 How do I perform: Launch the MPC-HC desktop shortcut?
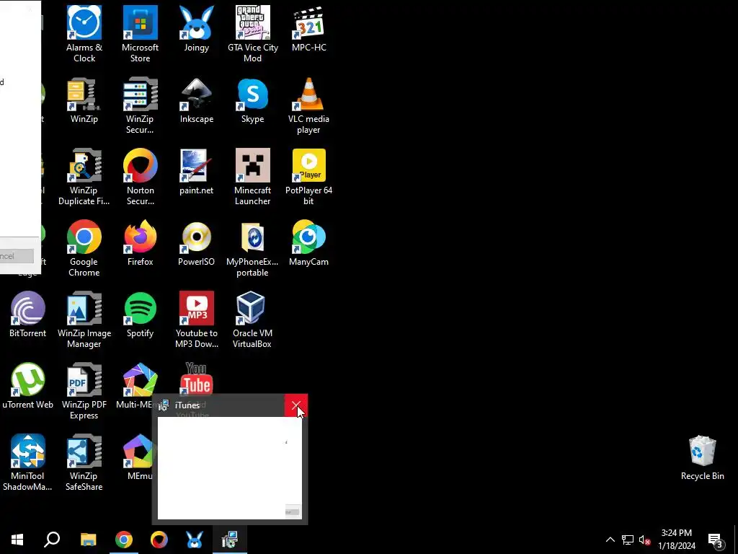pos(308,29)
